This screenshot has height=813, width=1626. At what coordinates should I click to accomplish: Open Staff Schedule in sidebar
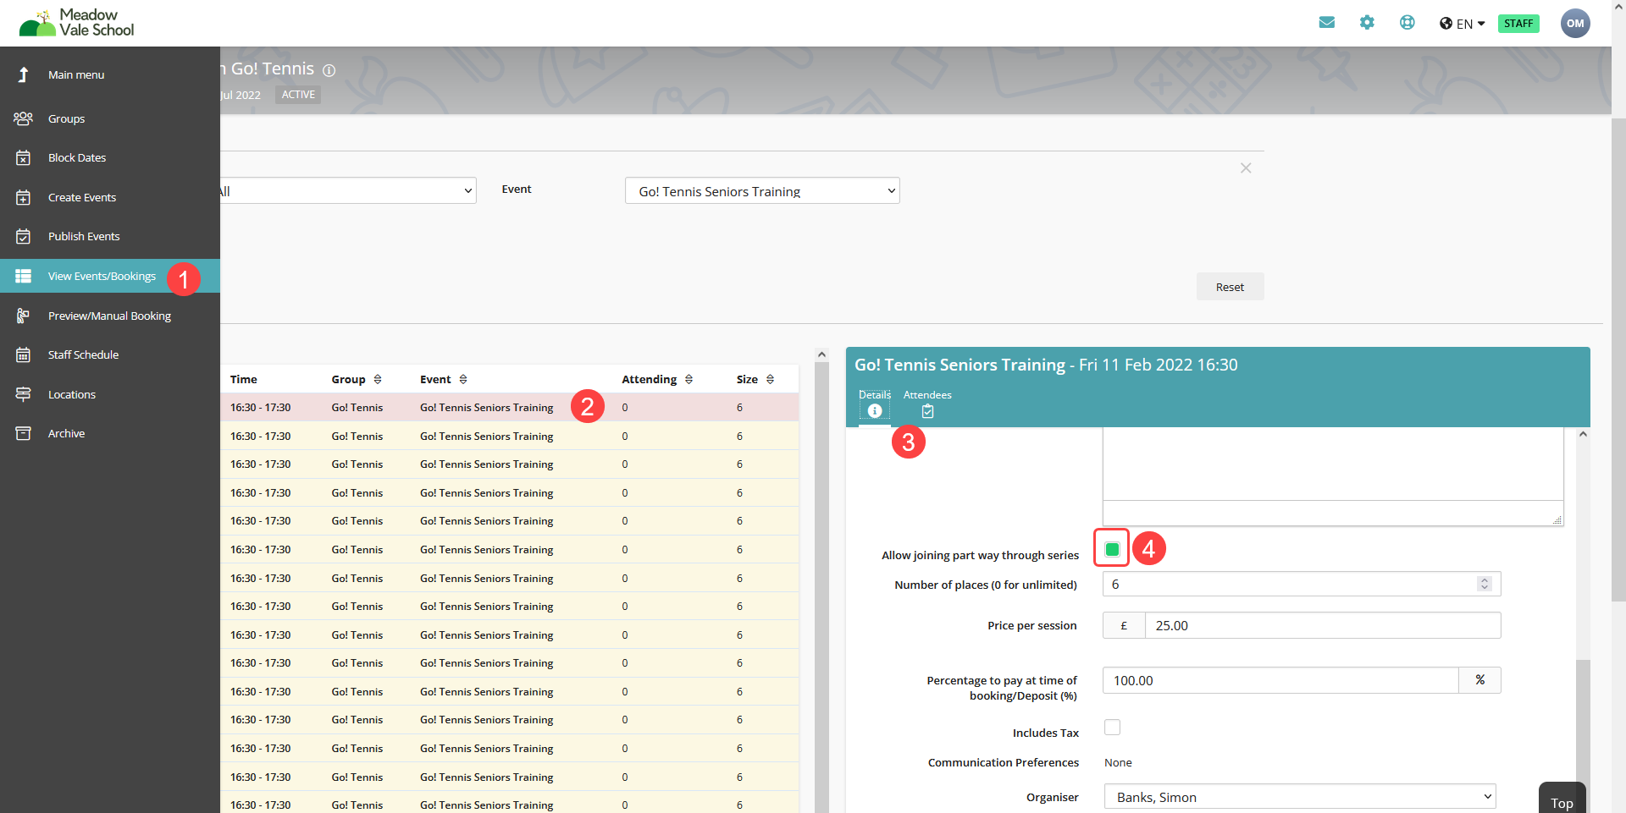pos(83,354)
